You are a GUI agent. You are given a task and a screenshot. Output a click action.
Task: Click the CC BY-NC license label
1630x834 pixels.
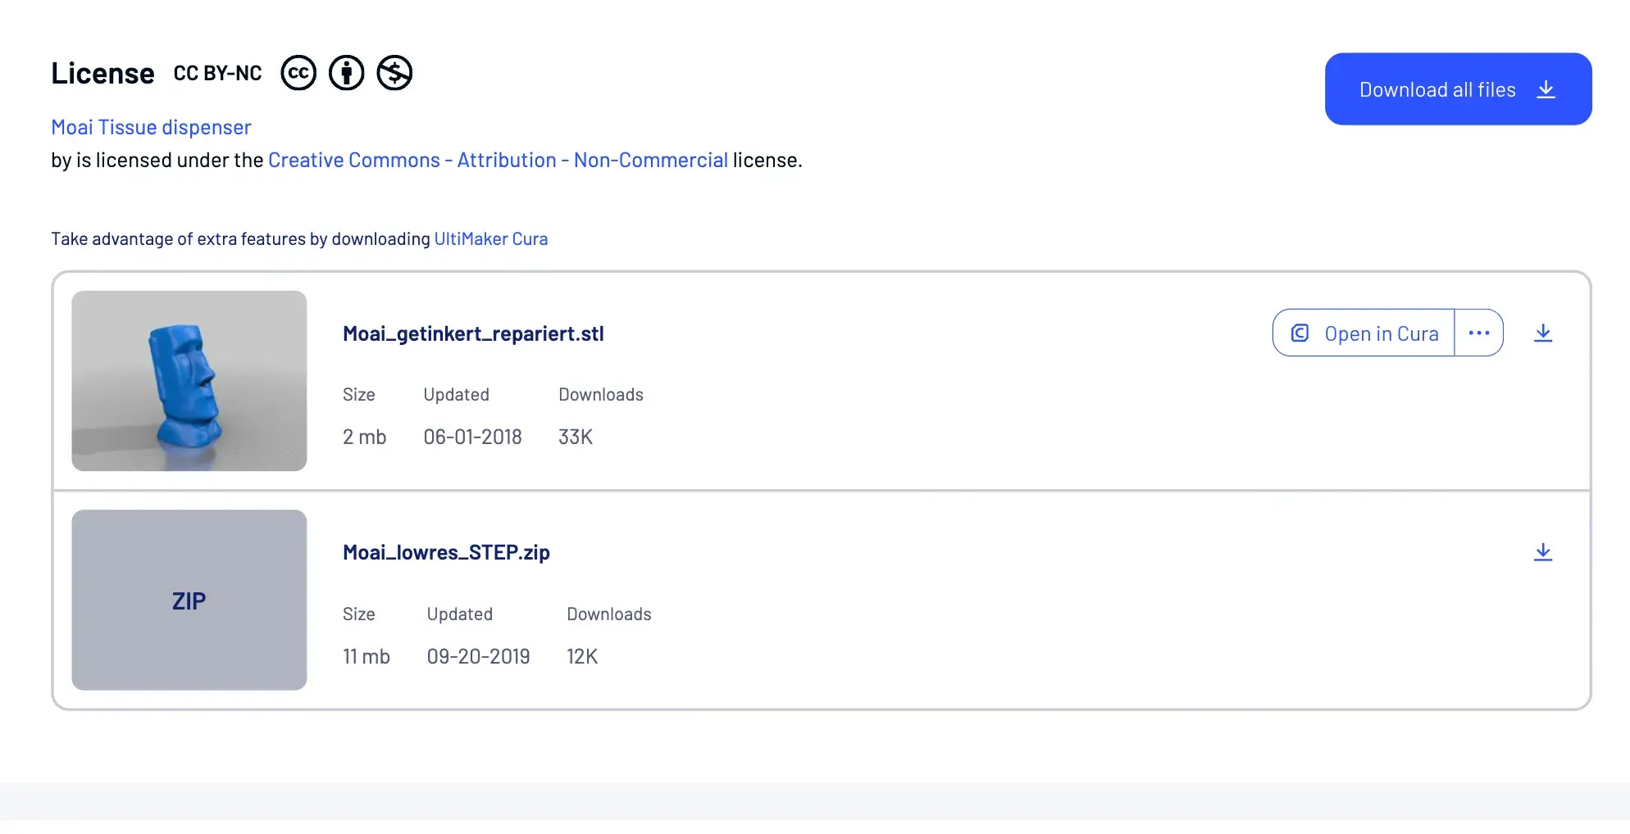coord(217,73)
